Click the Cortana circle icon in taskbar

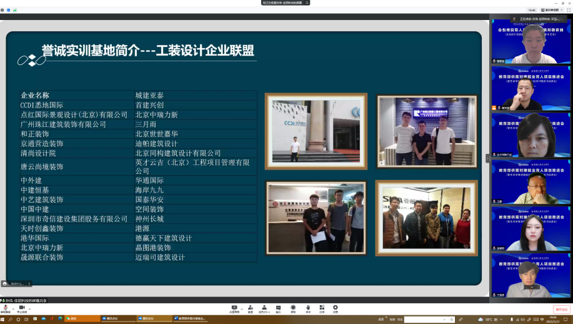coord(18,320)
